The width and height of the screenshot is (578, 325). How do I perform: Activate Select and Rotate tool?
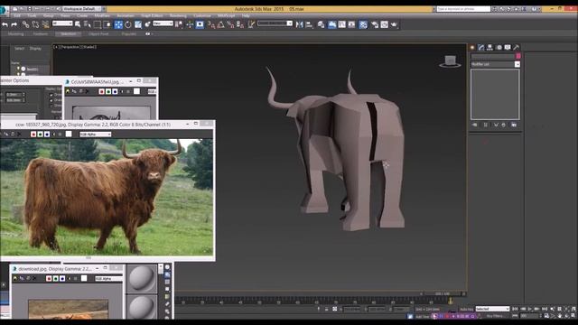tap(128, 24)
